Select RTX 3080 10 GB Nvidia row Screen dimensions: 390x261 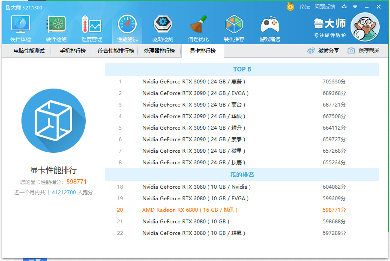242,187
